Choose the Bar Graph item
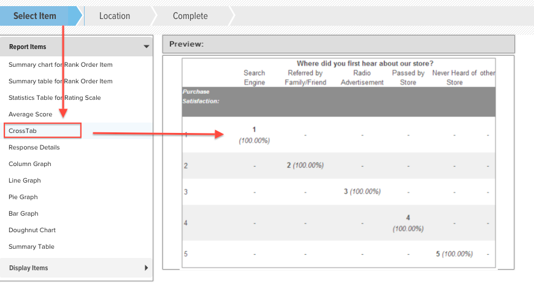The width and height of the screenshot is (534, 299). 23,214
